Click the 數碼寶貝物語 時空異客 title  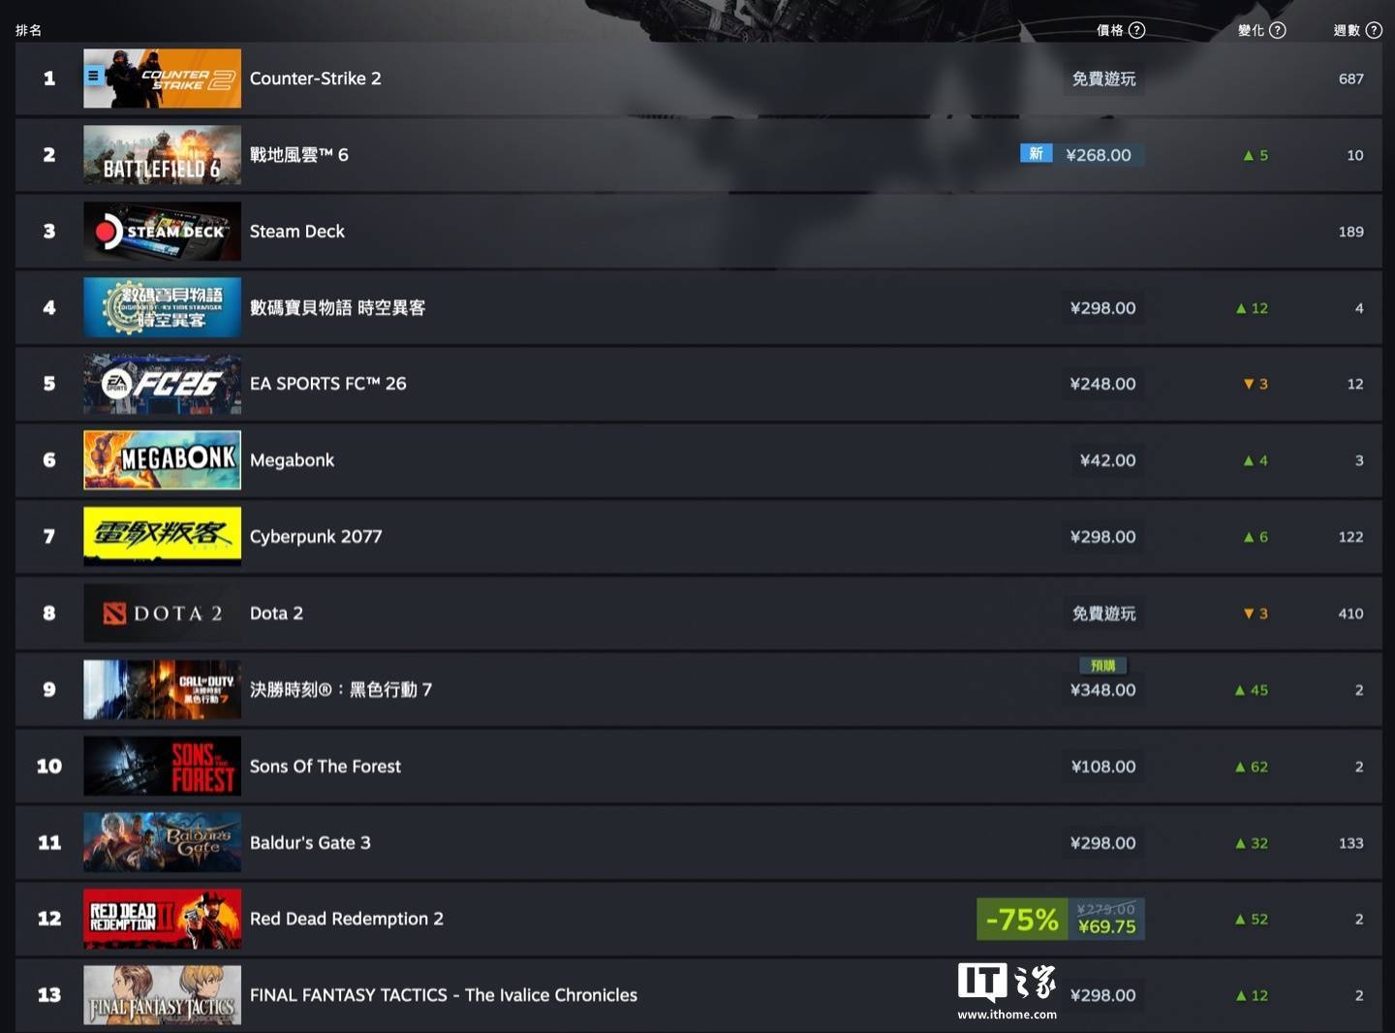click(x=337, y=307)
